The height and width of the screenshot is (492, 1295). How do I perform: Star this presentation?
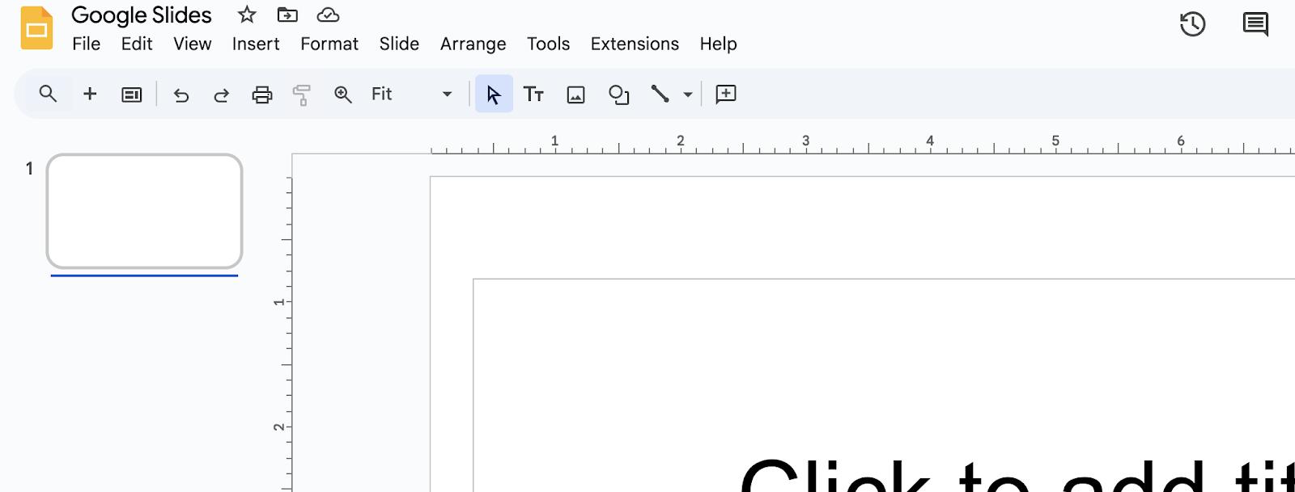pos(247,15)
